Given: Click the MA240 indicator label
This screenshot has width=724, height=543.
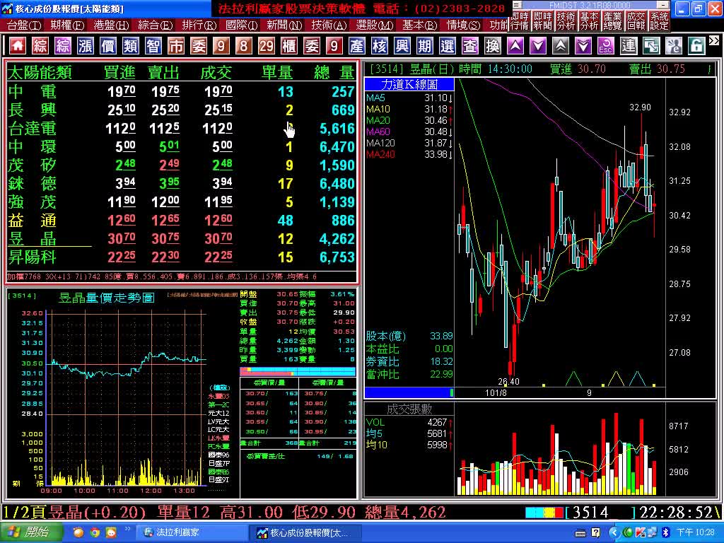Looking at the screenshot, I should click(x=380, y=155).
